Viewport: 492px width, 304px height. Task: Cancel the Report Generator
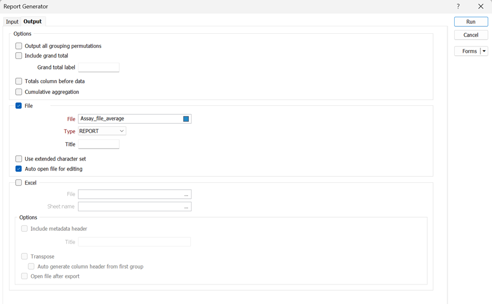470,34
